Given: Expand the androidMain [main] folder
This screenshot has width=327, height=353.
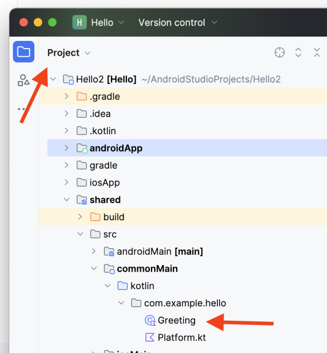Looking at the screenshot, I should point(94,252).
